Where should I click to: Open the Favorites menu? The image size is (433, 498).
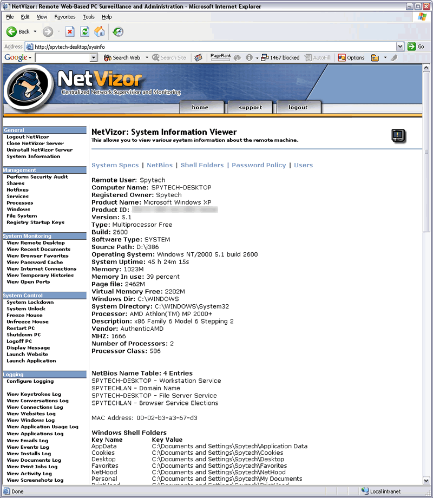[x=65, y=17]
